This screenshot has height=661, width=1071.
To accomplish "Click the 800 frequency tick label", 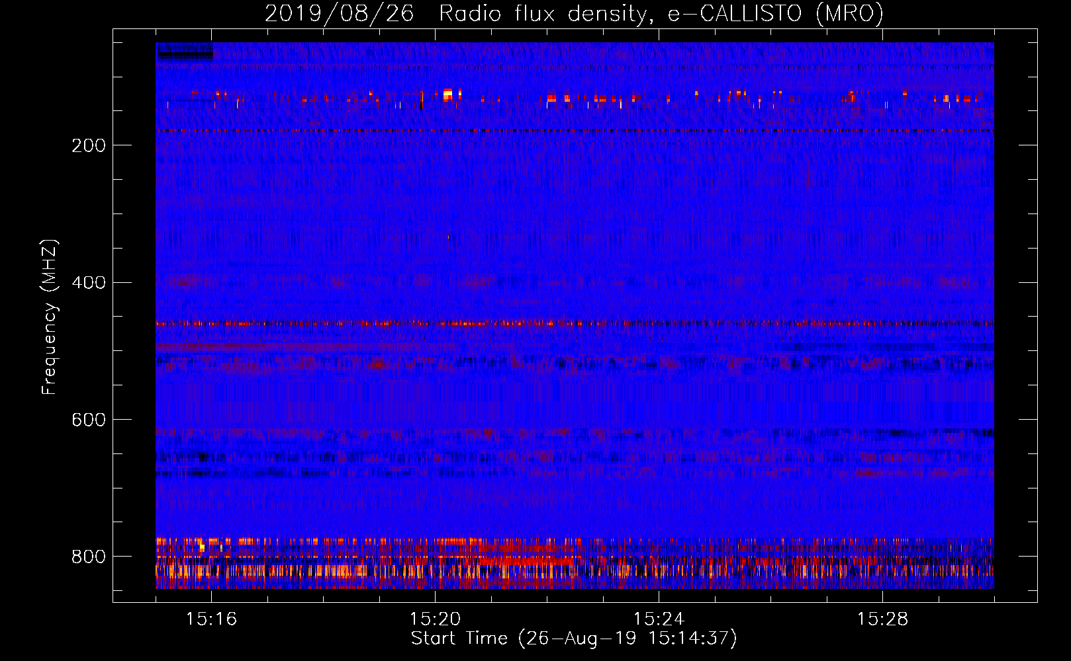I will click(89, 557).
